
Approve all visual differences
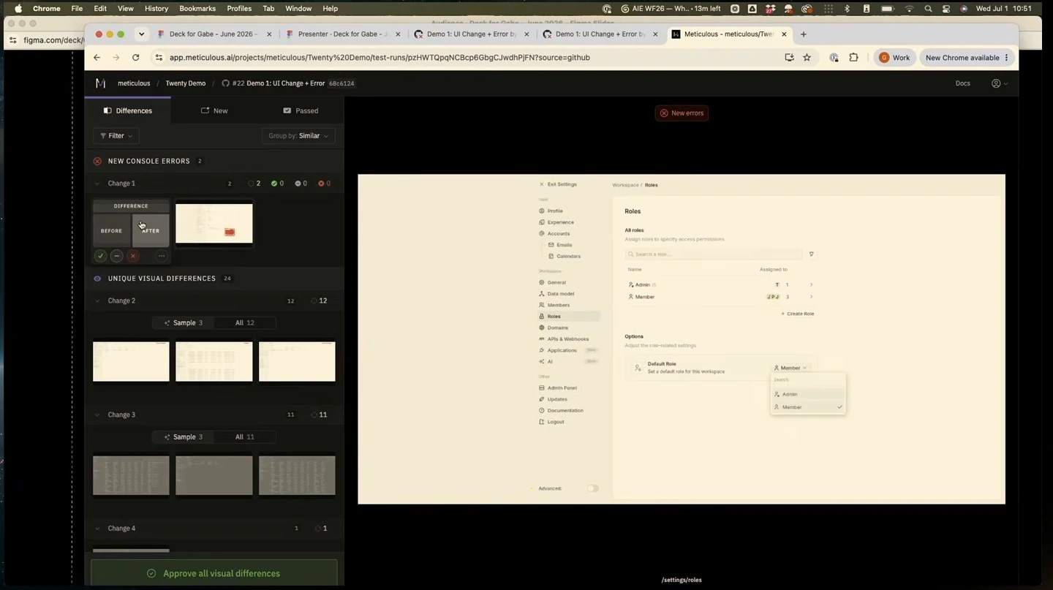[x=214, y=573]
